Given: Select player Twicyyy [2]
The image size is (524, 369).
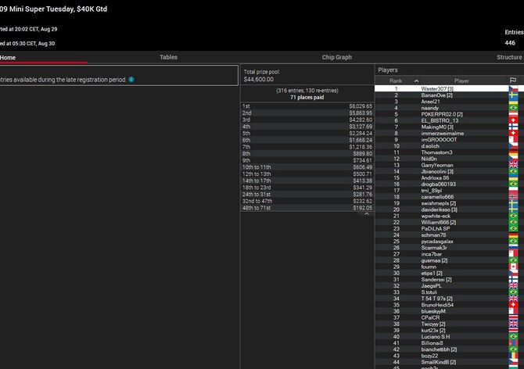Looking at the screenshot, I should [433, 324].
